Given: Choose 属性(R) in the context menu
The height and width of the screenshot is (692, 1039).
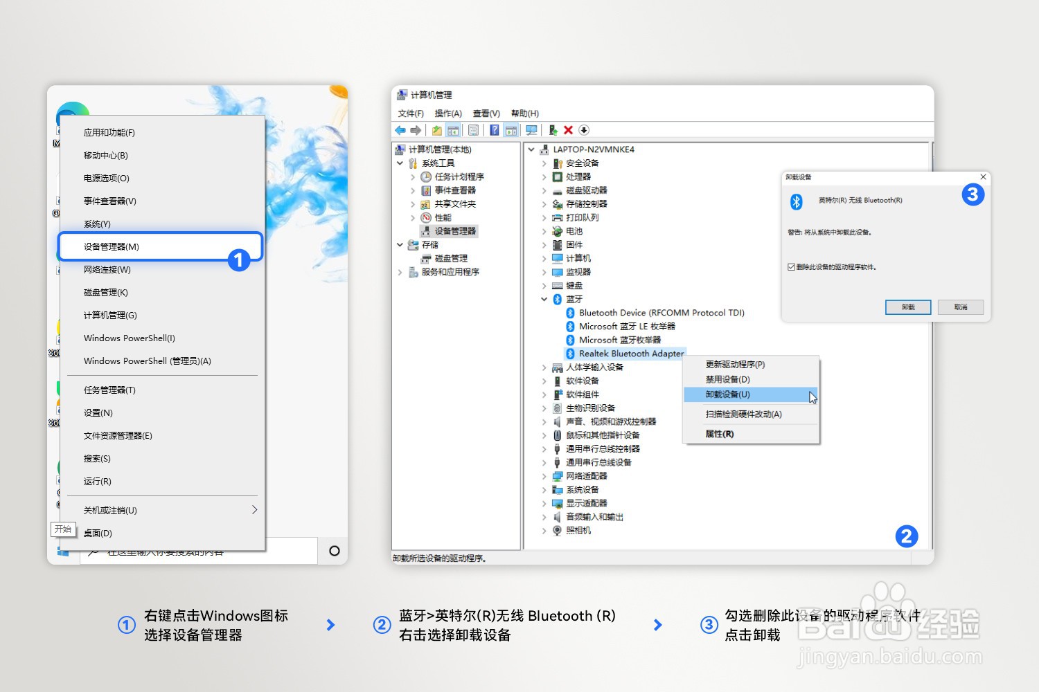Looking at the screenshot, I should point(752,434).
